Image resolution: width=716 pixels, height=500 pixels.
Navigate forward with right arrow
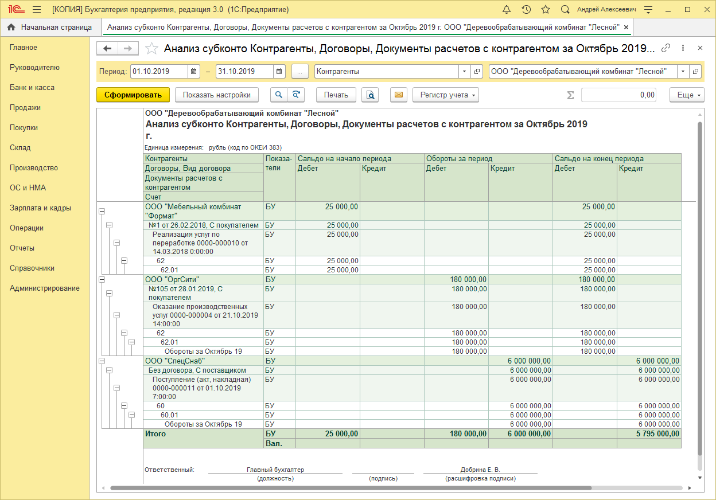129,49
